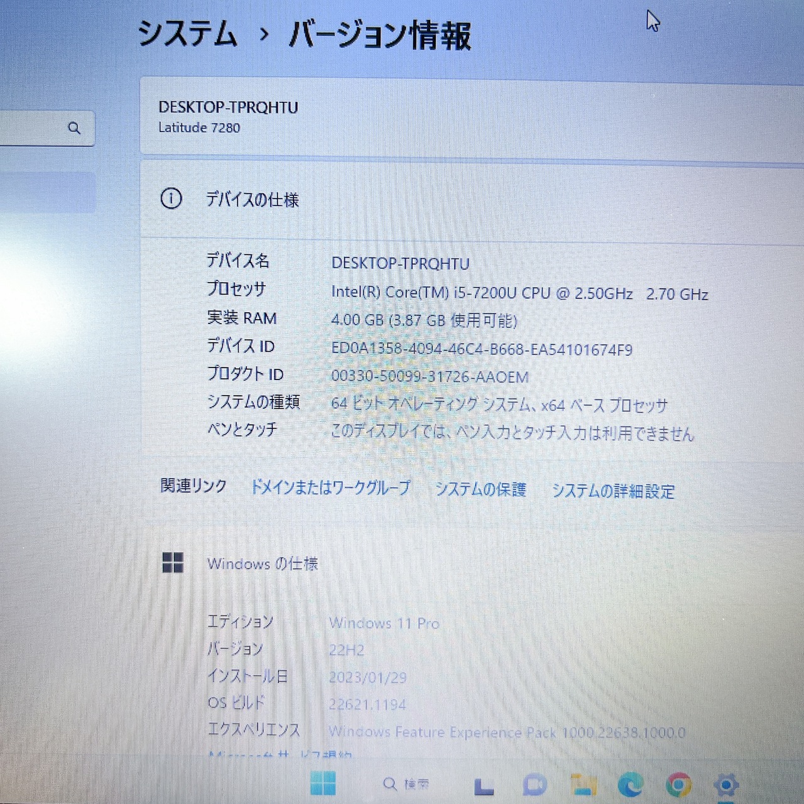Select the システムの種類 value 64 ビット
This screenshot has height=804, width=804.
499,405
